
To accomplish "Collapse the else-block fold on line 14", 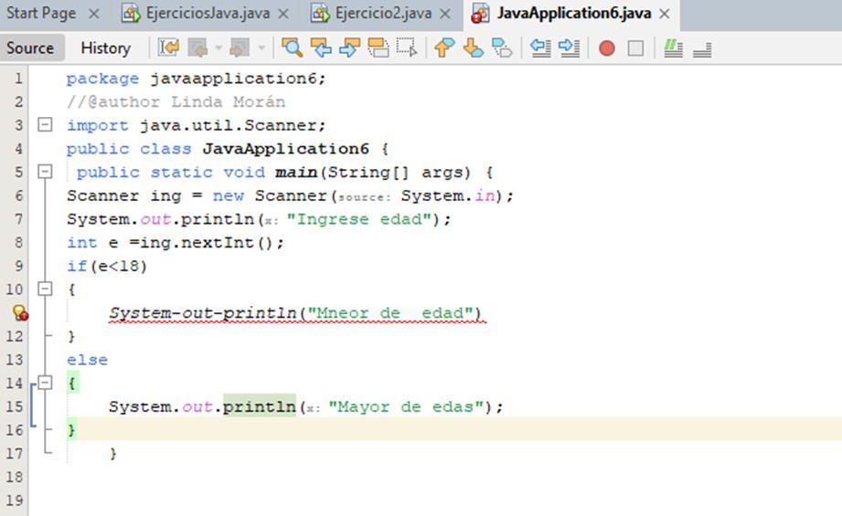I will click(45, 383).
